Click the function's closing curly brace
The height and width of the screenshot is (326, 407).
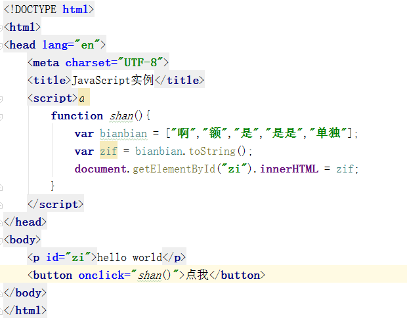click(53, 186)
